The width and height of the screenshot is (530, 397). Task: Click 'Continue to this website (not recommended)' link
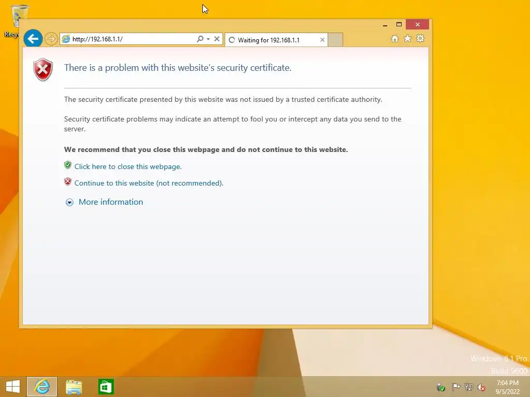pos(149,184)
